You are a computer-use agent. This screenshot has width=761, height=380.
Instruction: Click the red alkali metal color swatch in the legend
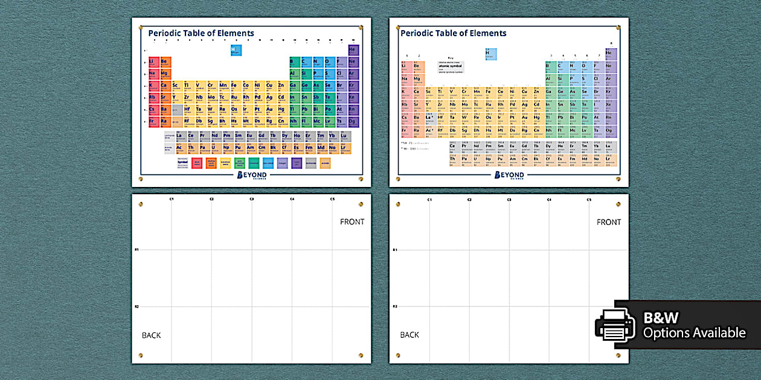tap(197, 162)
